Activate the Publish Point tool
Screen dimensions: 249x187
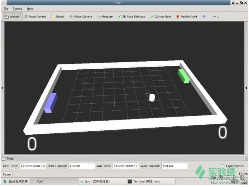click(x=187, y=16)
